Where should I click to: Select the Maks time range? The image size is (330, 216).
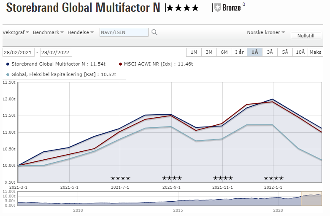click(x=315, y=52)
